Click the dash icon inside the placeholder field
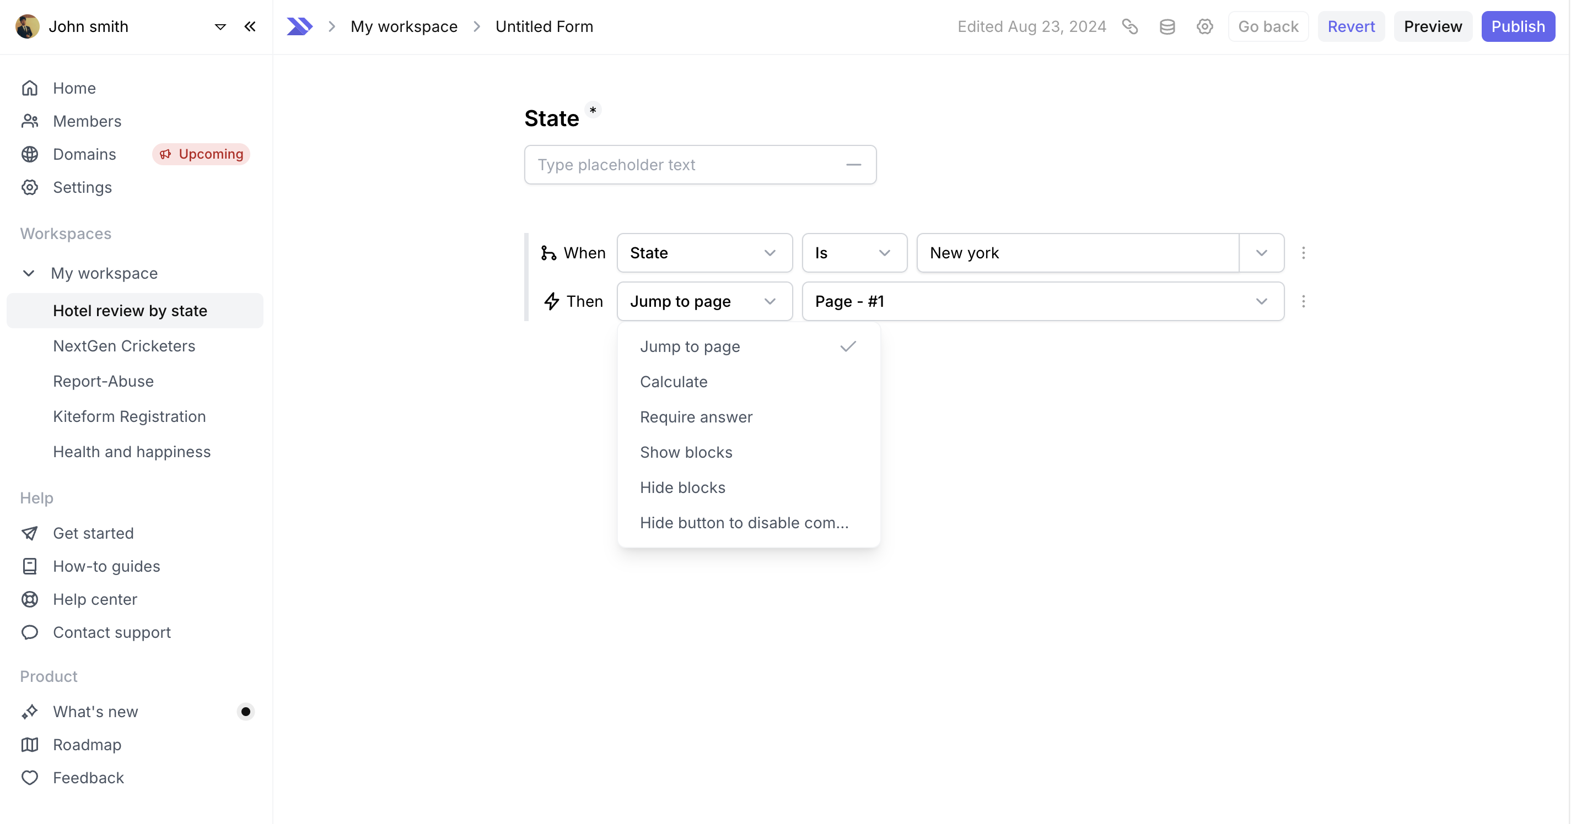 (x=853, y=165)
